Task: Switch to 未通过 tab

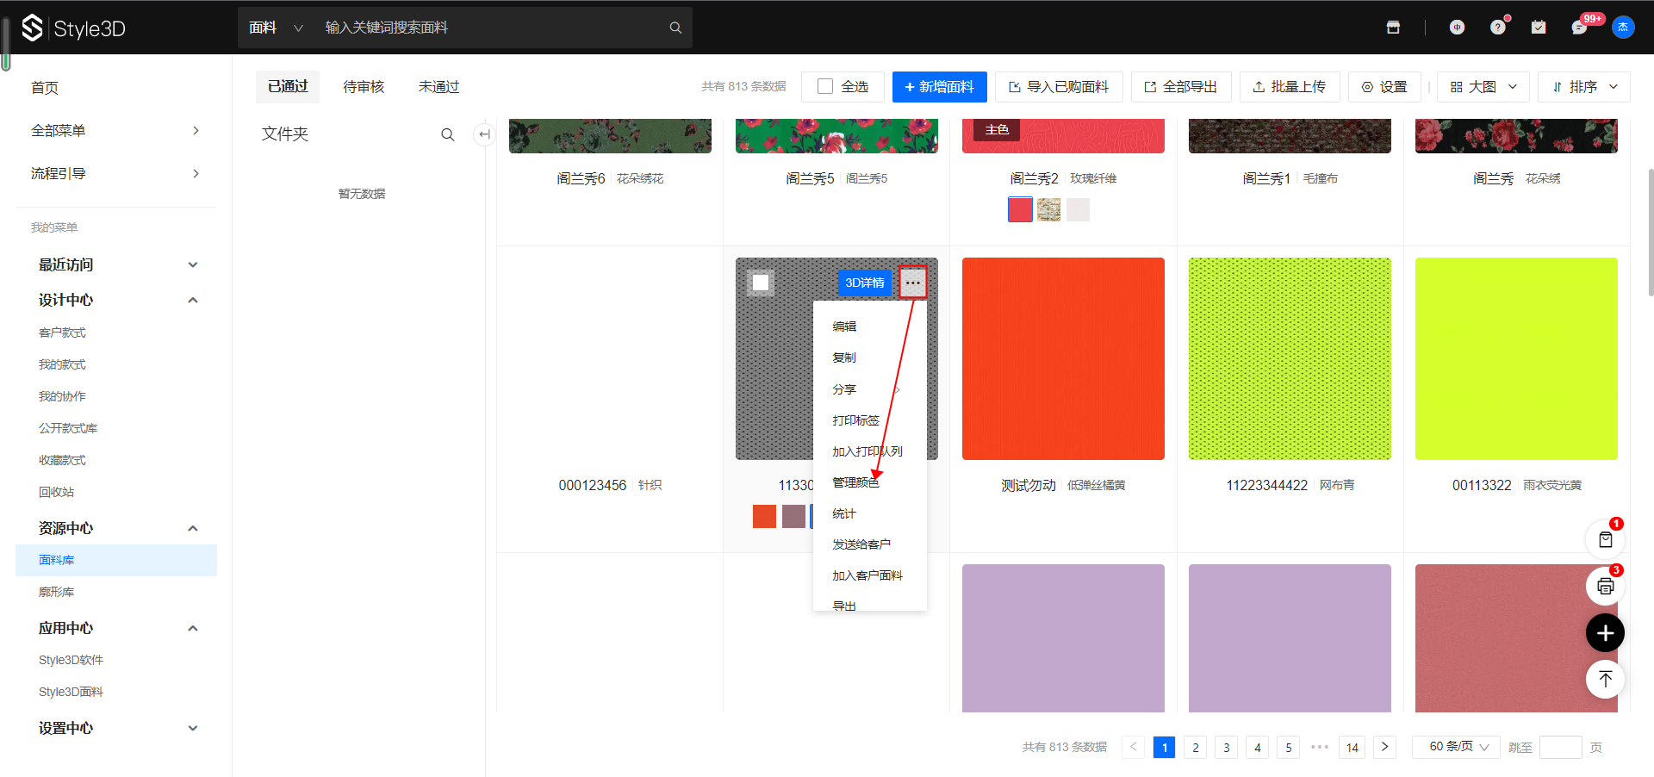Action: click(x=439, y=87)
